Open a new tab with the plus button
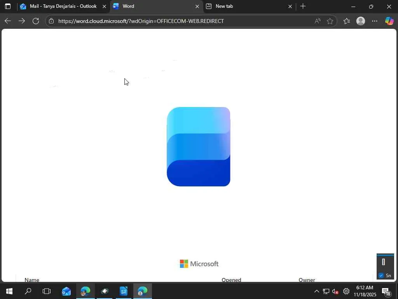 [x=303, y=6]
